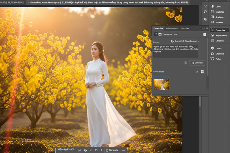This screenshot has height=153, width=230.
Task: Select the generated variation thumbnail
Action: pyautogui.click(x=161, y=83)
